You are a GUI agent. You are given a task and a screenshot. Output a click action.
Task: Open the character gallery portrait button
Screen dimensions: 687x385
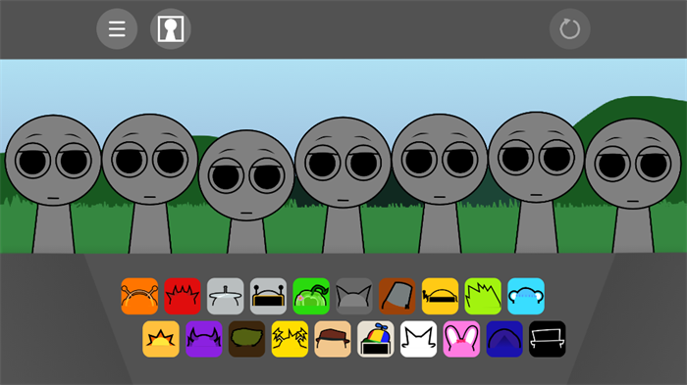(x=171, y=28)
